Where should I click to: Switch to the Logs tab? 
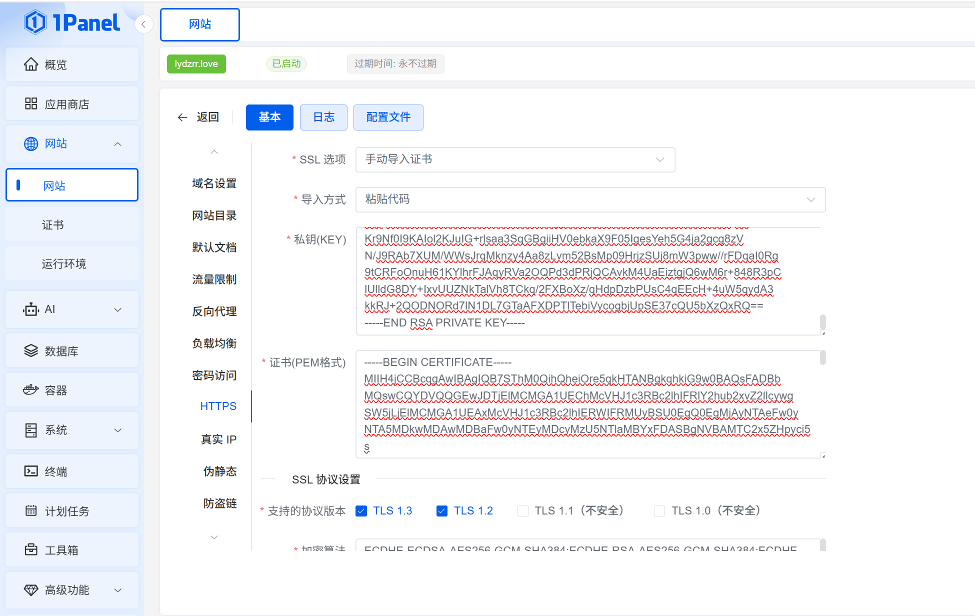tap(323, 117)
